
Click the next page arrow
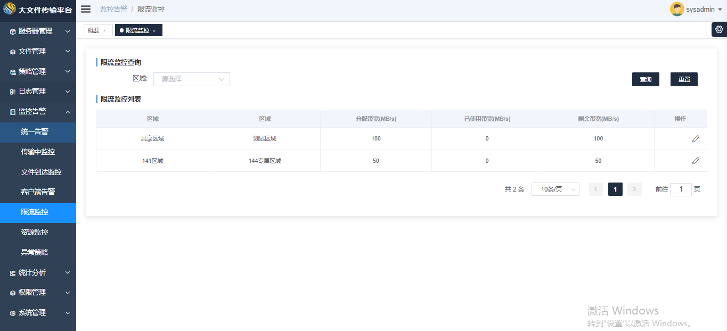coord(634,189)
